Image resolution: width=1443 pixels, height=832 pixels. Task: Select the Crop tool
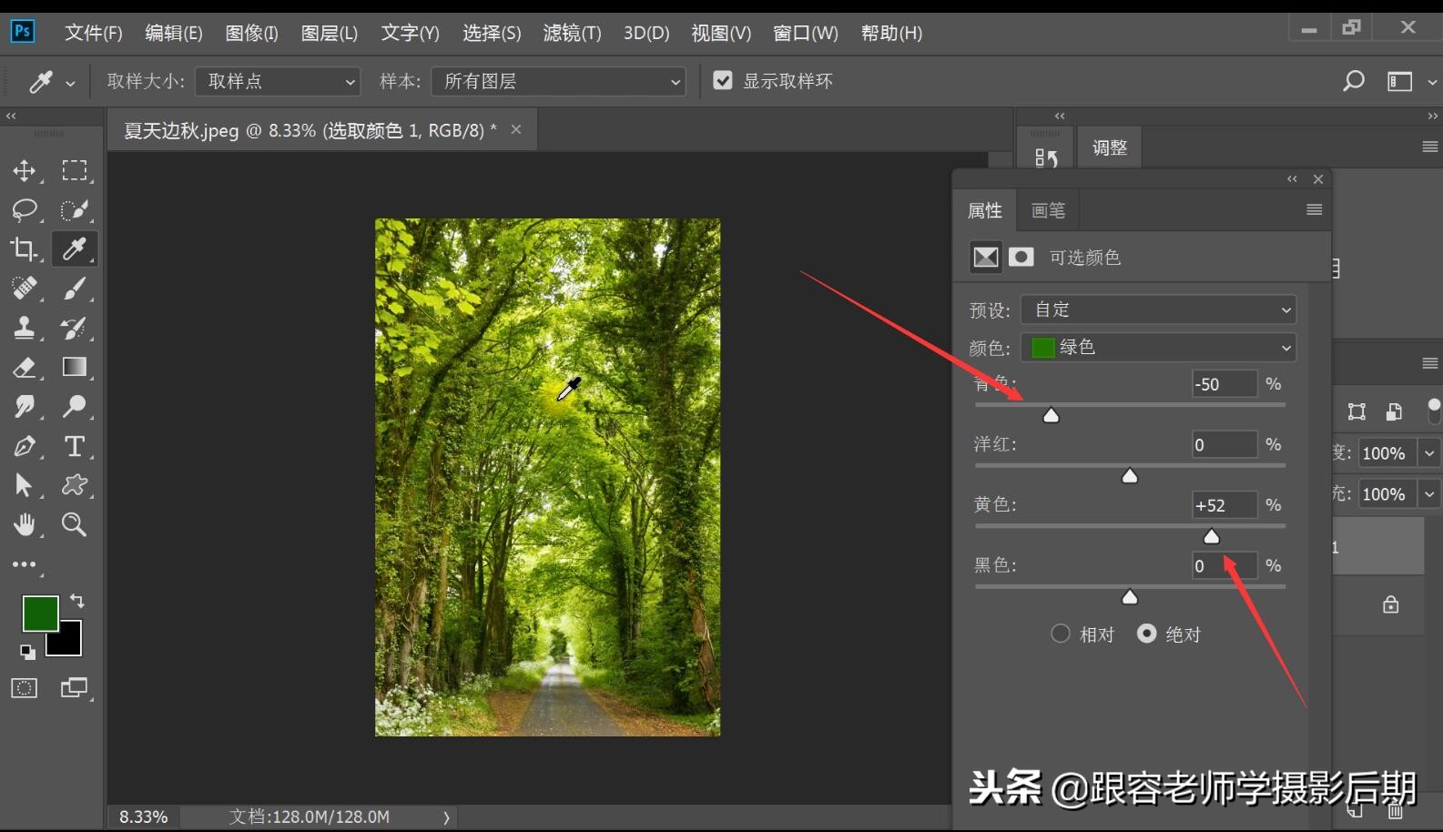[x=25, y=249]
